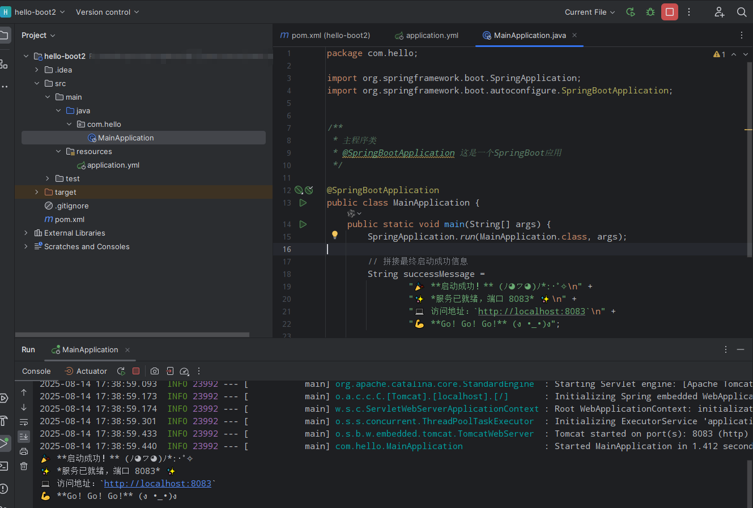Switch to pom.xml (hello-boot2) tab
Viewport: 753px width, 508px height.
pos(325,35)
